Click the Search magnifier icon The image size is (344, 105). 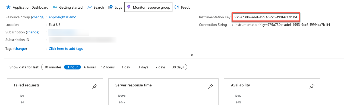click(89, 7)
